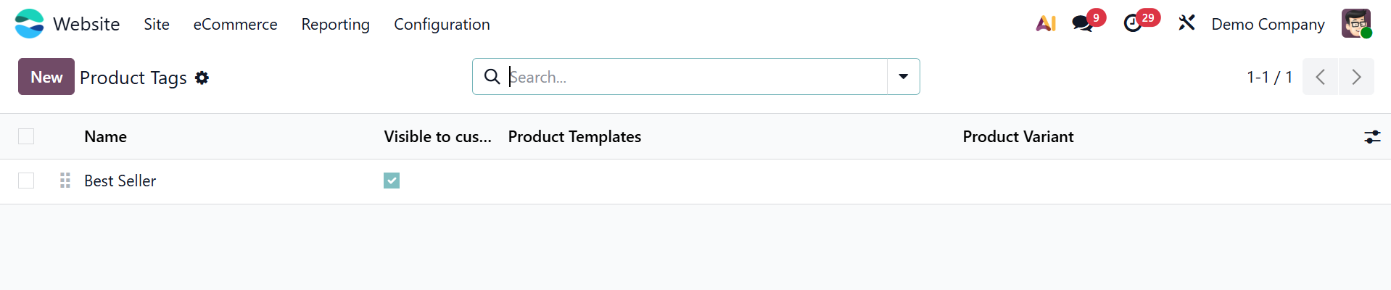Click the New button
Image resolution: width=1391 pixels, height=290 pixels.
pos(46,77)
